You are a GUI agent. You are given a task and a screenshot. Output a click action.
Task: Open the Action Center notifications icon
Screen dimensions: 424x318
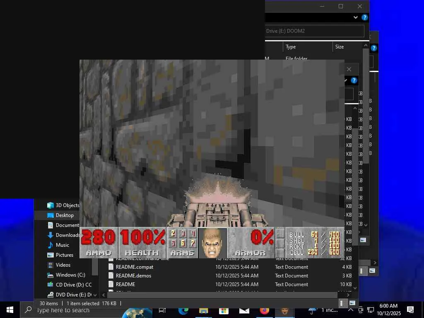tap(410, 310)
